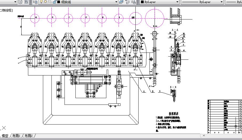Open the Layer Properties Manager icon

point(35,2)
